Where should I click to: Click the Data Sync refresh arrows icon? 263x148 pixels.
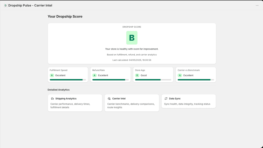(166, 98)
